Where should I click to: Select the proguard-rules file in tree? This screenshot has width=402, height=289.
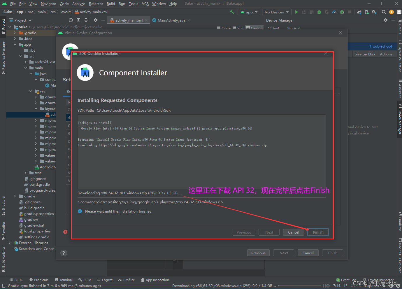(x=40, y=190)
